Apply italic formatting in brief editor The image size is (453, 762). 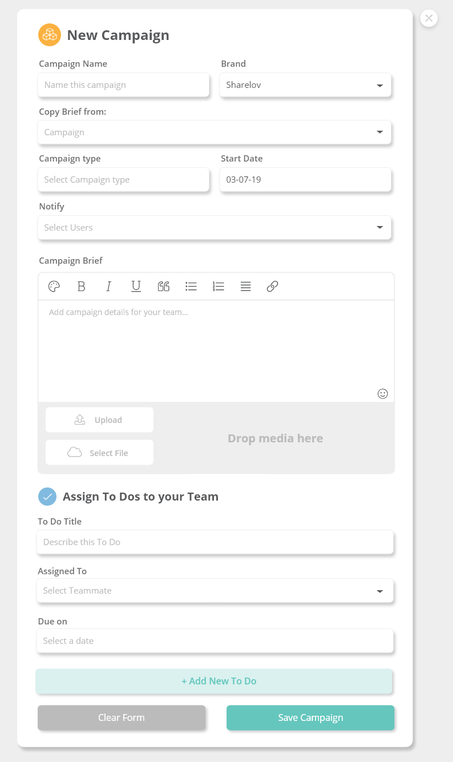108,287
